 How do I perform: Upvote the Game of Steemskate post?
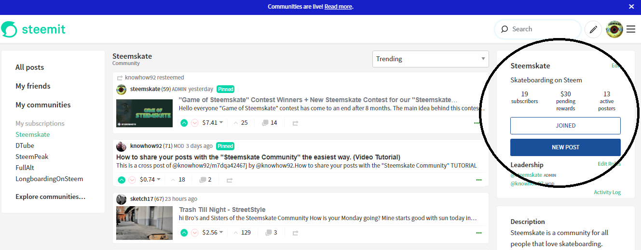[x=184, y=123]
